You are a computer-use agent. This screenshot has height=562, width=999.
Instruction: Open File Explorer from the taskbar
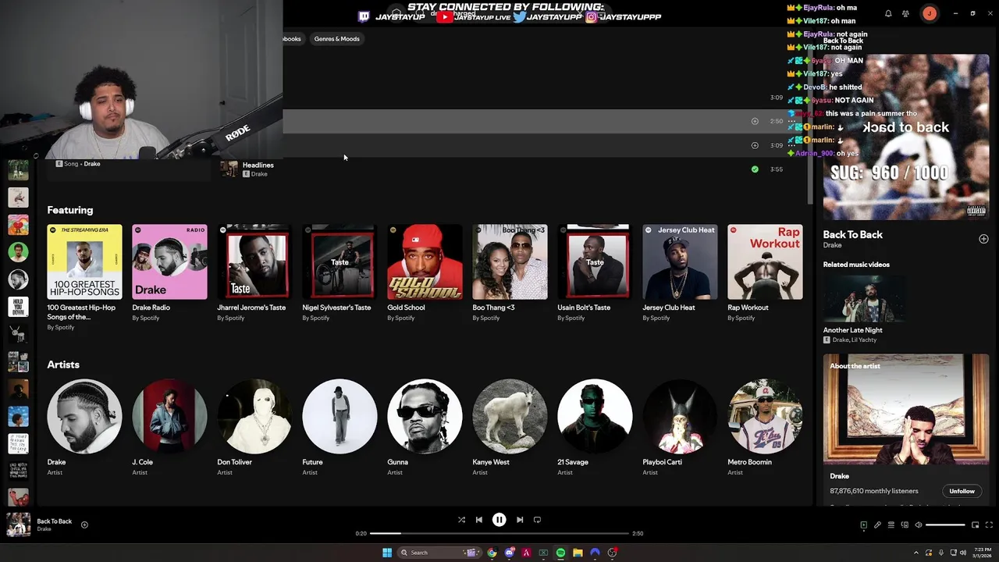click(x=578, y=553)
